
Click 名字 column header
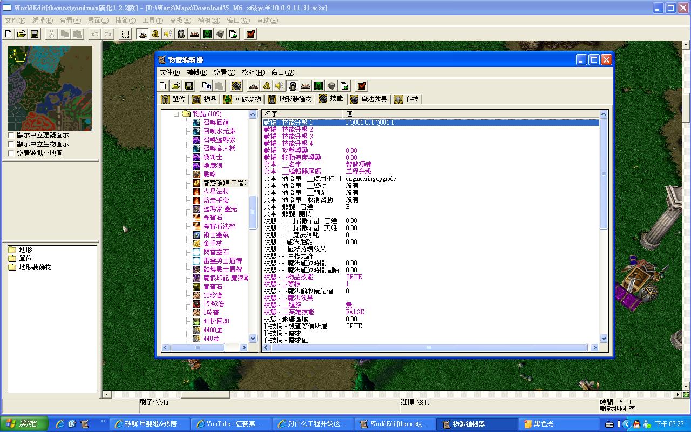point(302,114)
